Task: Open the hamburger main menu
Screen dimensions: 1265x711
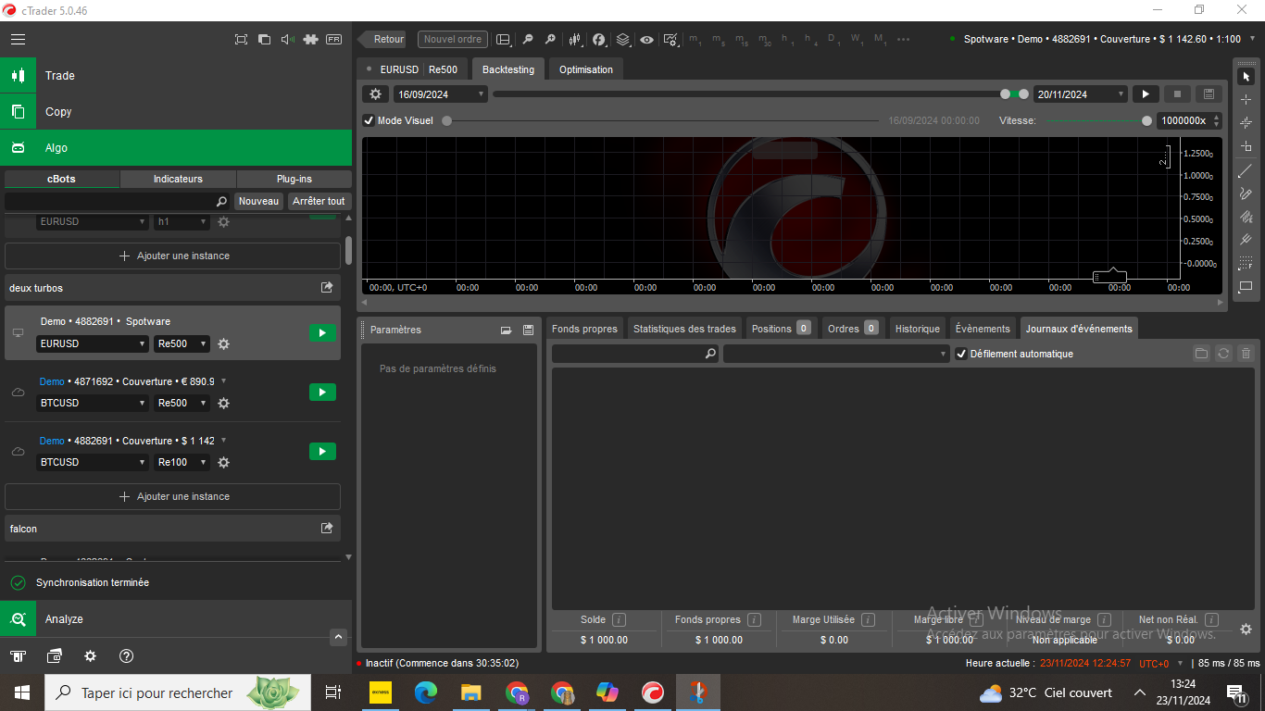Action: click(x=18, y=40)
